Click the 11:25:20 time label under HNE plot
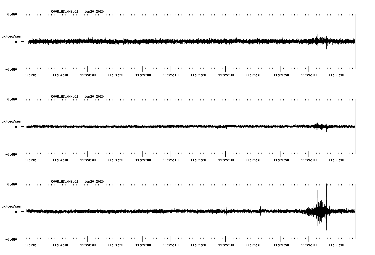The image size is (375, 255). (x=198, y=75)
